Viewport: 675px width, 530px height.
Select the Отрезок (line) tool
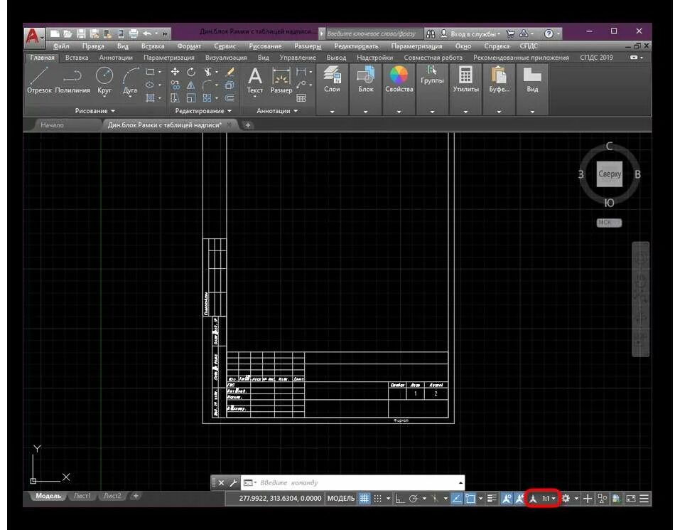tap(39, 80)
